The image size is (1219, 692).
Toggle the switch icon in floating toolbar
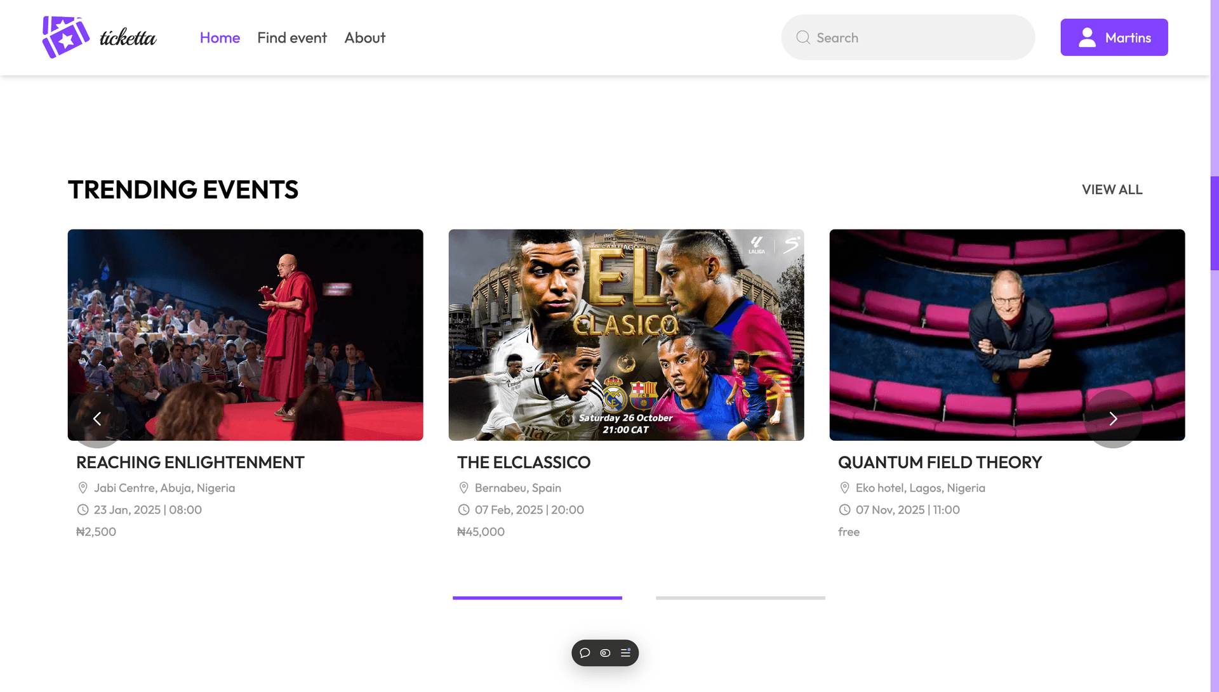click(x=605, y=653)
